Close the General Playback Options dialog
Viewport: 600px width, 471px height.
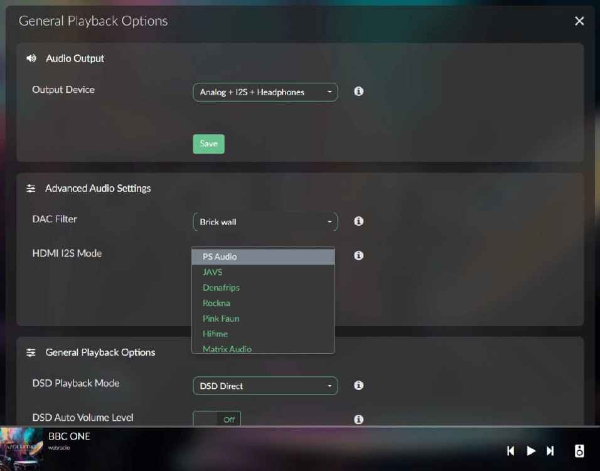tap(579, 21)
